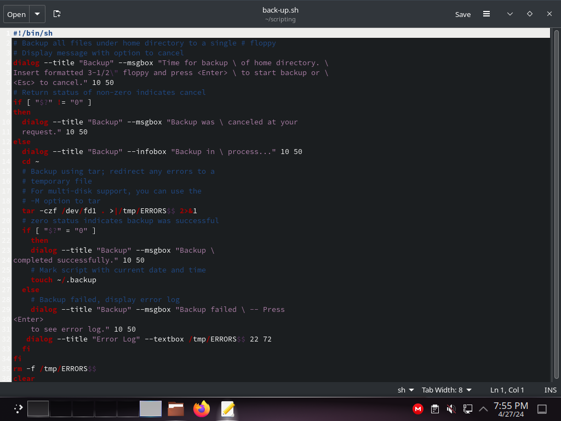The image size is (561, 421).
Task: Click the 'completed successfully." 10 50' line
Action: coord(79,260)
